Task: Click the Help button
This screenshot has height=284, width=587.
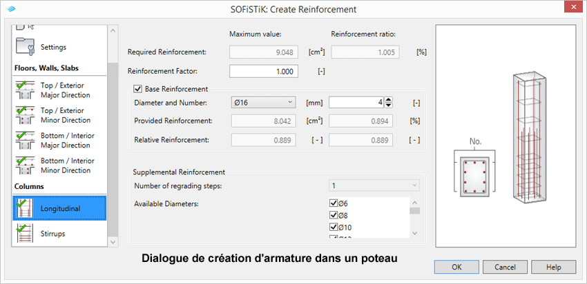Action: tap(553, 267)
